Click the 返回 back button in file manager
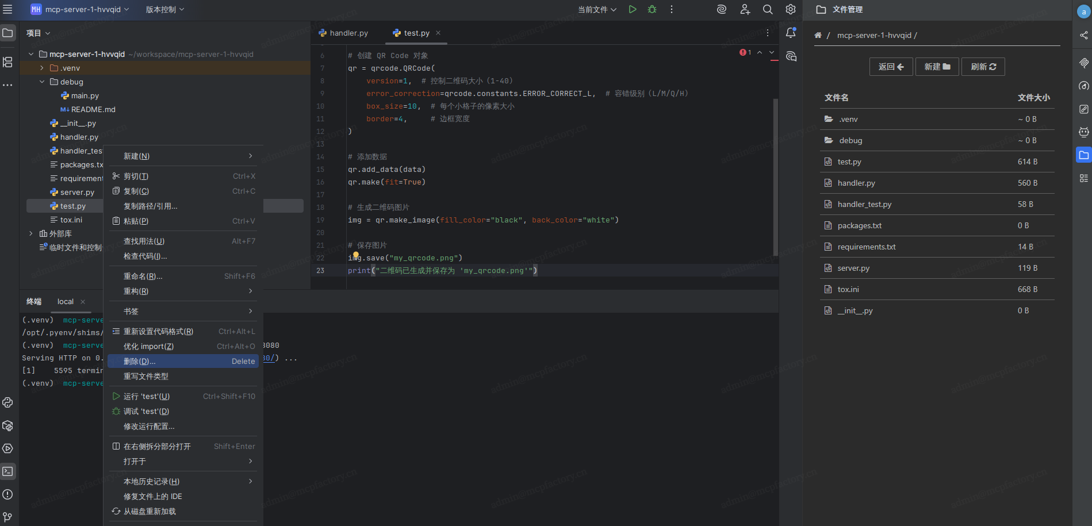Viewport: 1092px width, 526px height. click(x=891, y=67)
